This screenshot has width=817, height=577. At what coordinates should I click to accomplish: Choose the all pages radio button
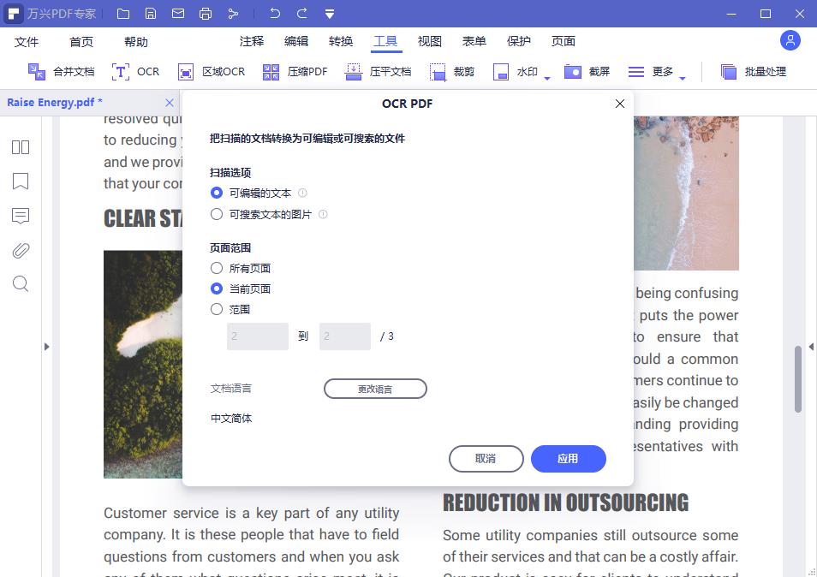(217, 268)
